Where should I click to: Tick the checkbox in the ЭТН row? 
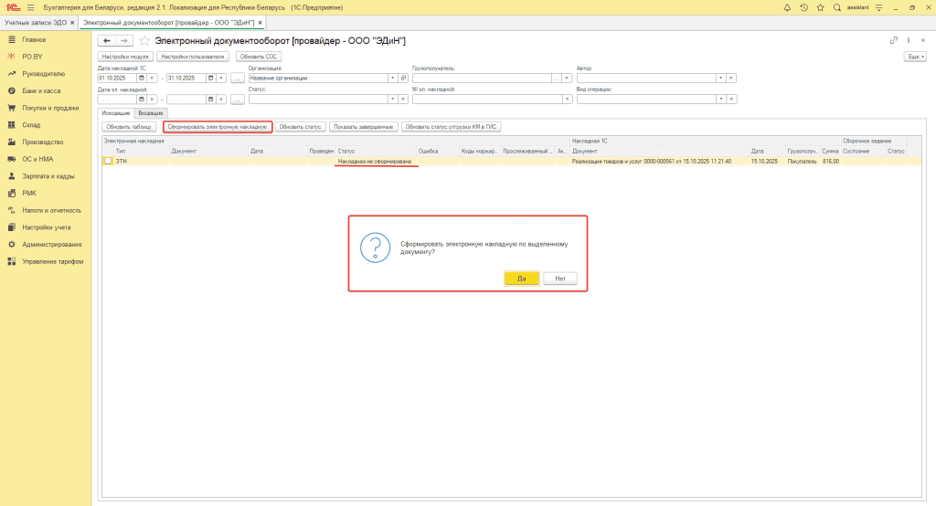(x=108, y=161)
